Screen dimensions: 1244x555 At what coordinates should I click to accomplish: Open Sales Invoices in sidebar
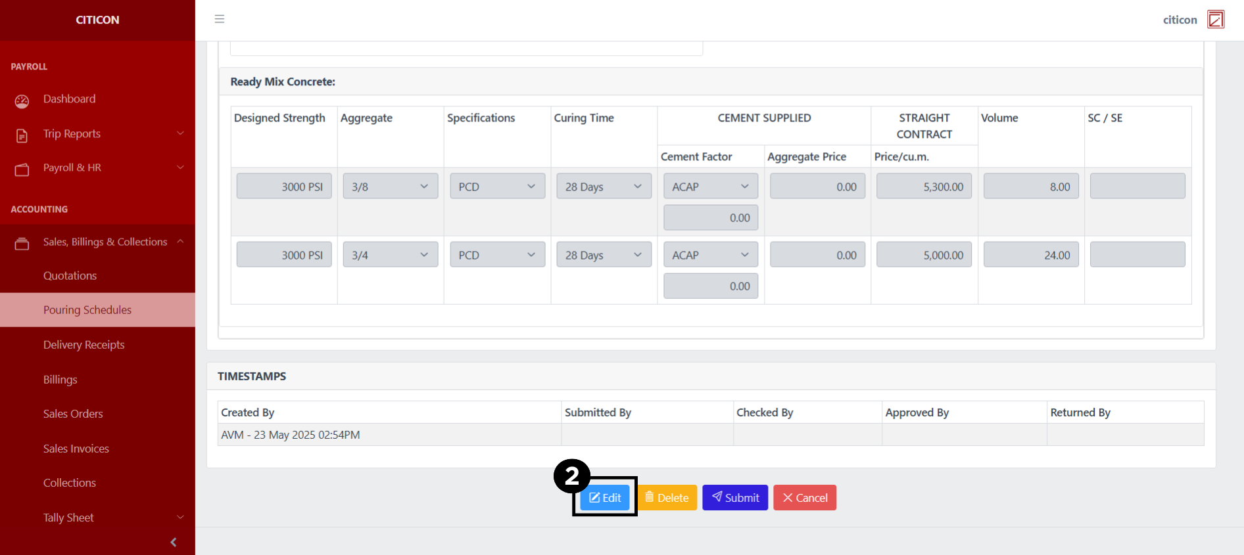[76, 449]
